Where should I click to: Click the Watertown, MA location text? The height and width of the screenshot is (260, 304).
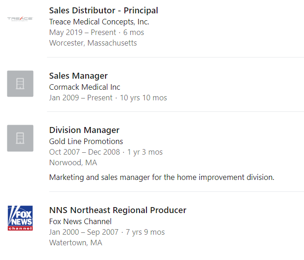[76, 243]
